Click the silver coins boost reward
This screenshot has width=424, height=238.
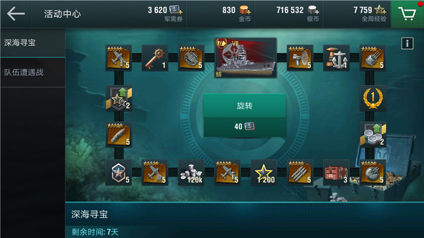pos(373,135)
